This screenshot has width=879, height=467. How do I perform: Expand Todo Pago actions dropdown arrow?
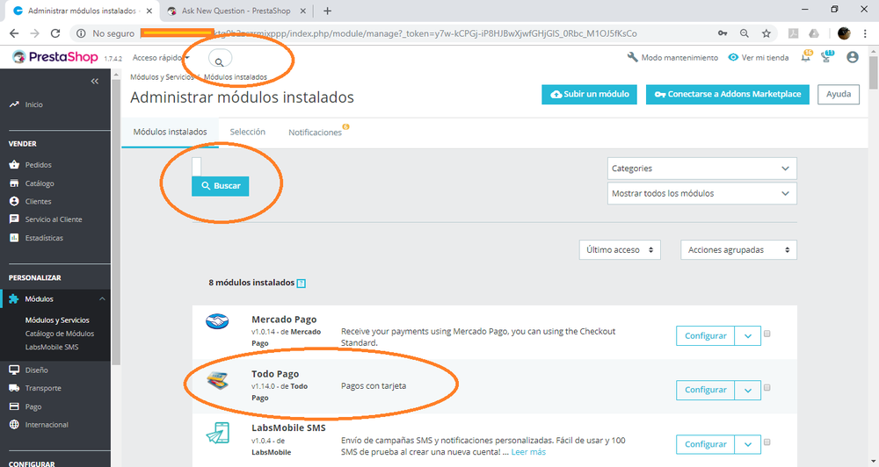pos(748,390)
